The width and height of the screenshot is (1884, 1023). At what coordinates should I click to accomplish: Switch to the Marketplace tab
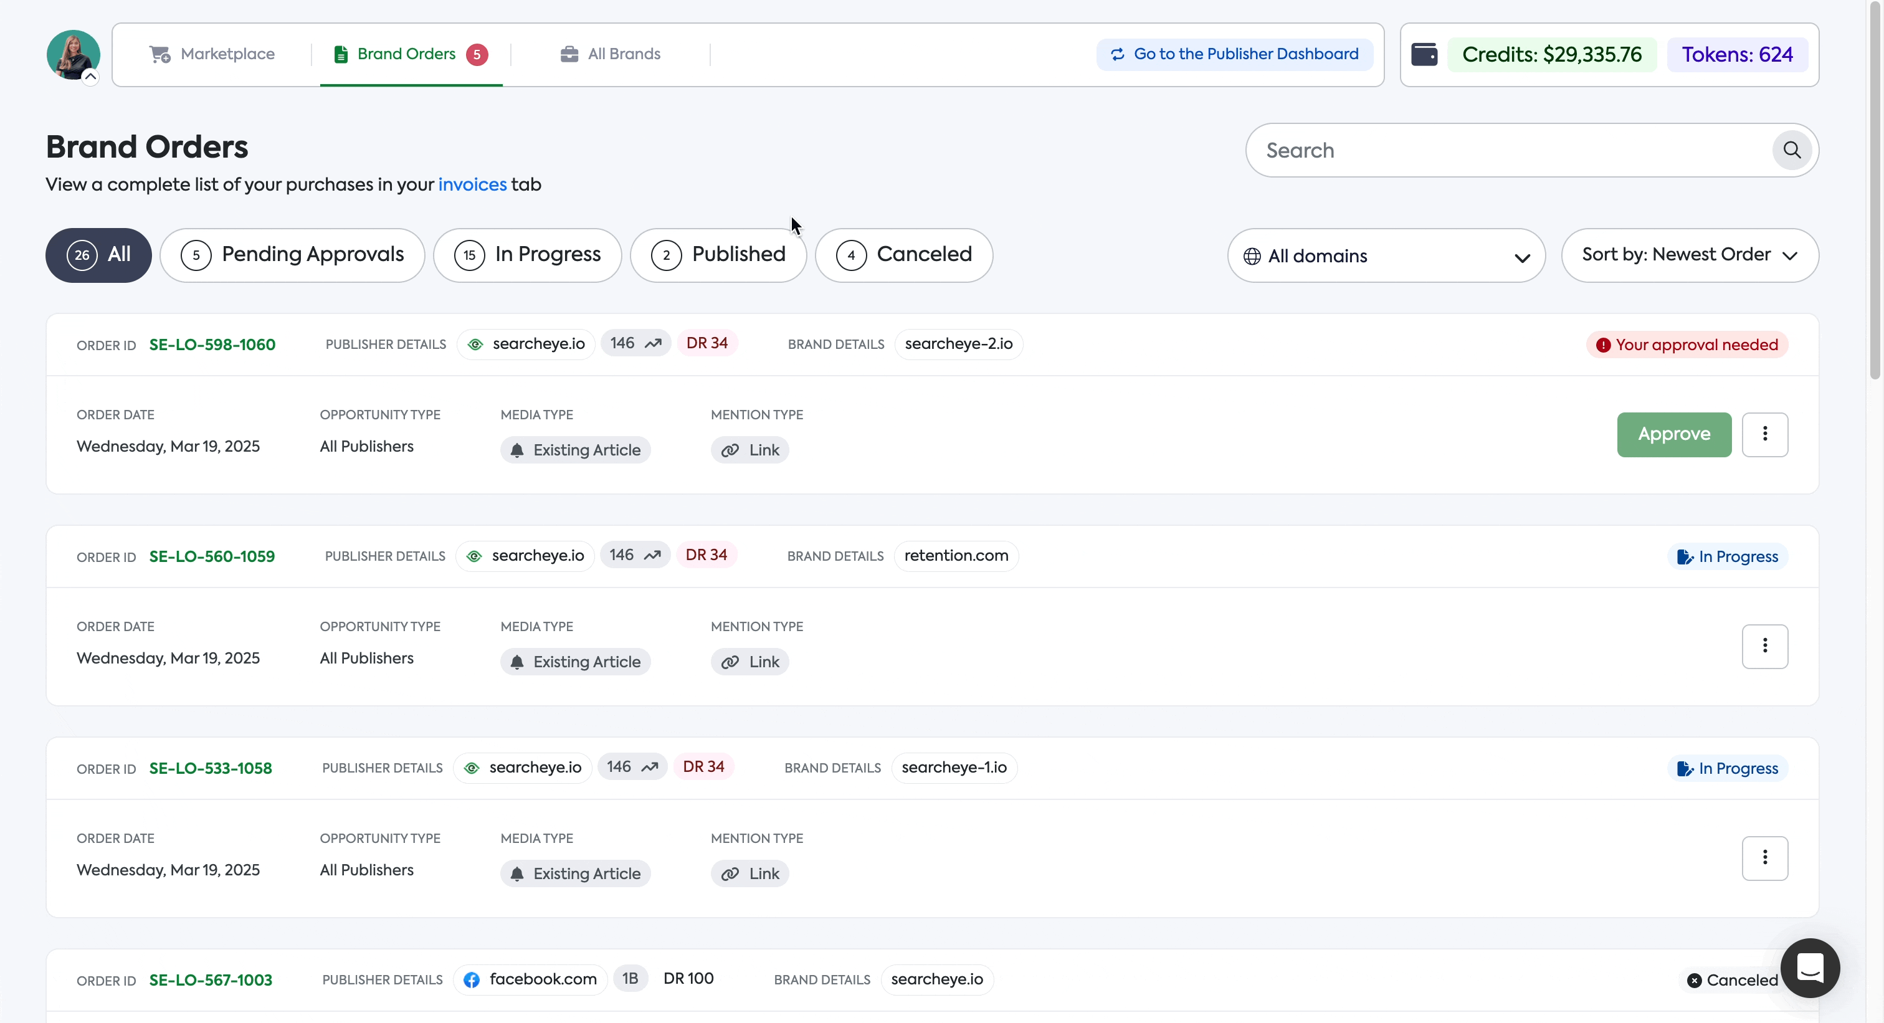212,54
